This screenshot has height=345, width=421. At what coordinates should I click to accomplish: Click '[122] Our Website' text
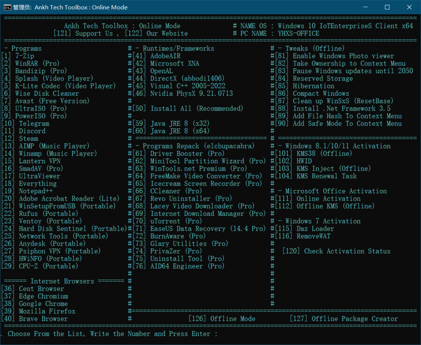[x=156, y=34]
